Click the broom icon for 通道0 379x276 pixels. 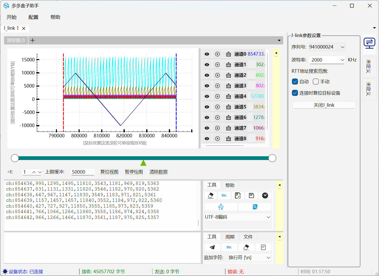229,54
